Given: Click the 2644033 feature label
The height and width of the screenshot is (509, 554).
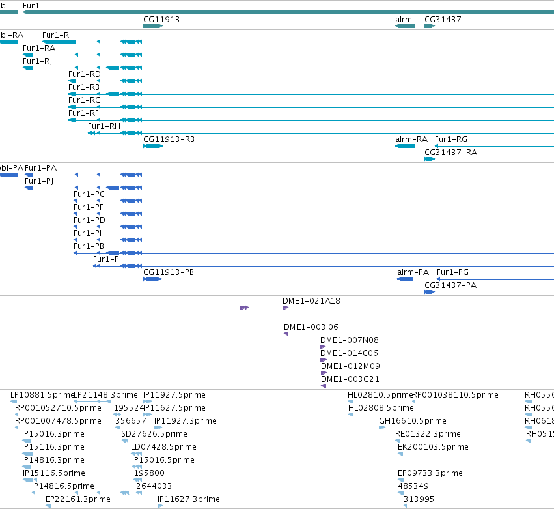Looking at the screenshot, I should pyautogui.click(x=154, y=486).
